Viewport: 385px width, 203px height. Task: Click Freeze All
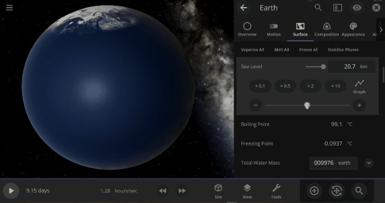pos(309,50)
